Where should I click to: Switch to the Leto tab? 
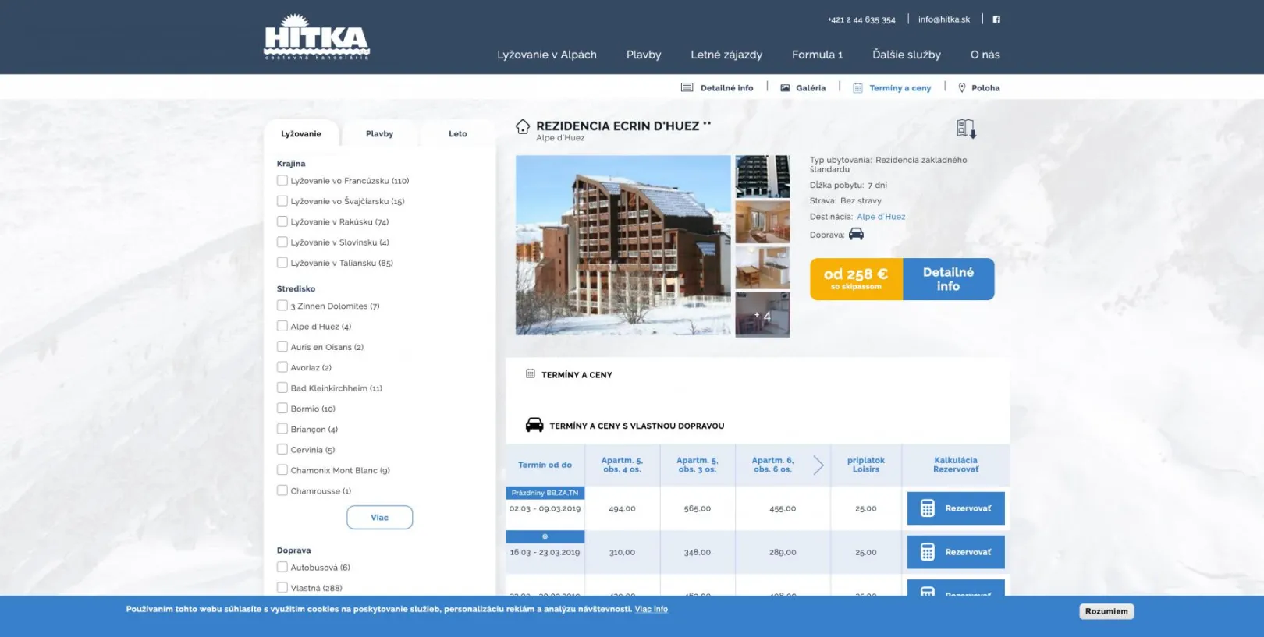458,133
